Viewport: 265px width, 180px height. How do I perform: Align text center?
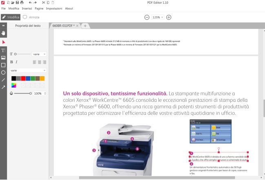point(40,62)
